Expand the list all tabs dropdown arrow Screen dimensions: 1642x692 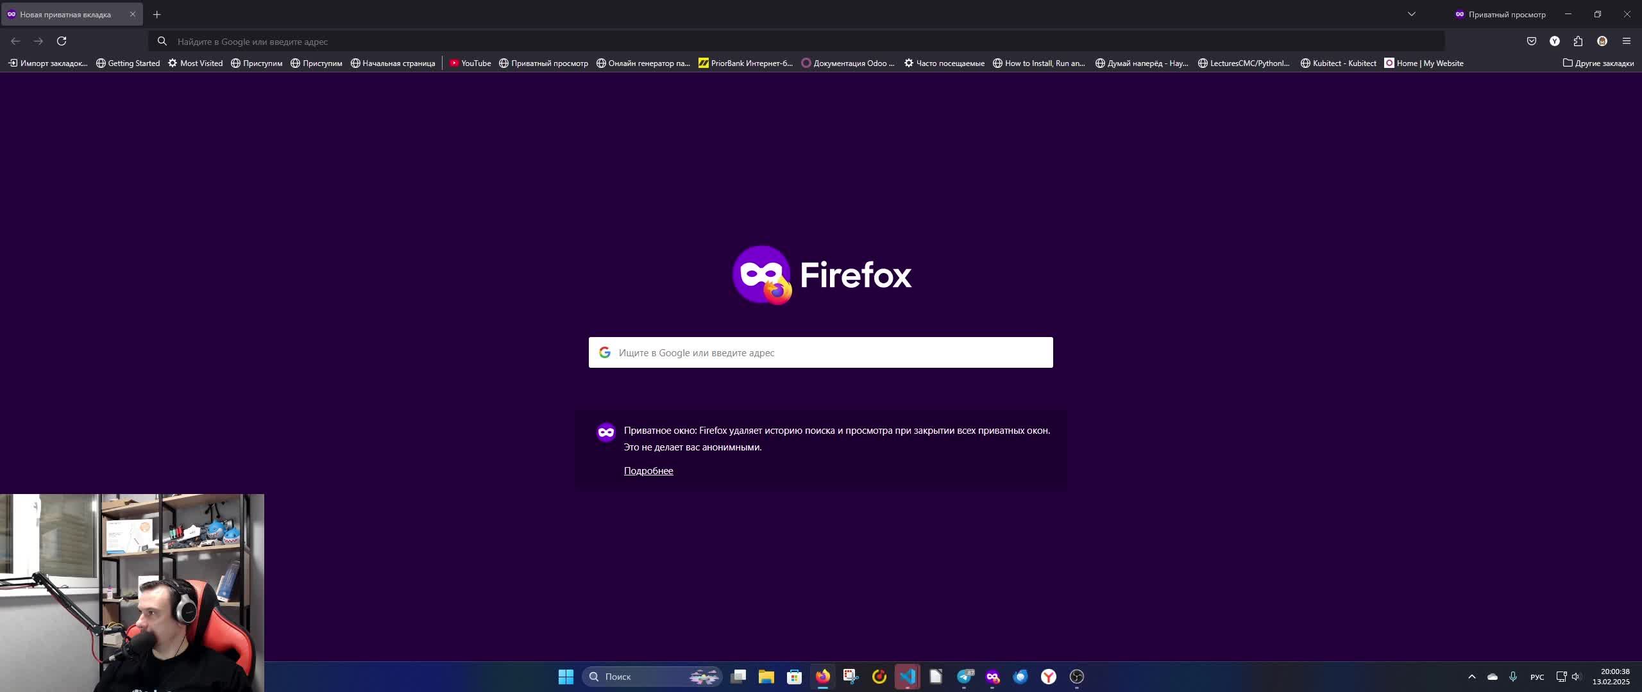[1411, 14]
